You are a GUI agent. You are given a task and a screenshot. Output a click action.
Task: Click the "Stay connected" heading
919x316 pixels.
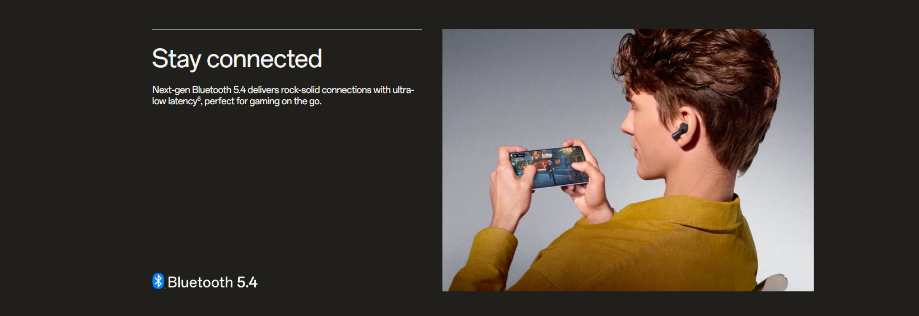point(237,59)
